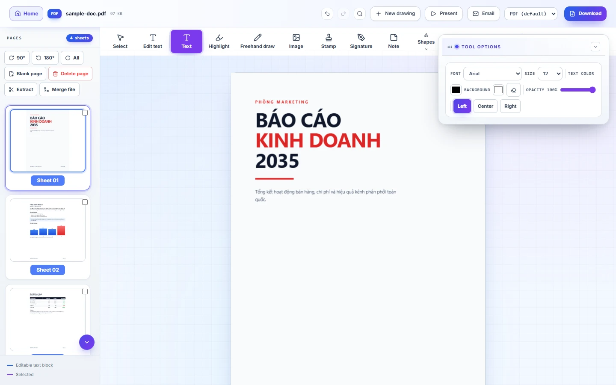Viewport: 616px width, 385px height.
Task: Activate the Note tool
Action: 394,41
